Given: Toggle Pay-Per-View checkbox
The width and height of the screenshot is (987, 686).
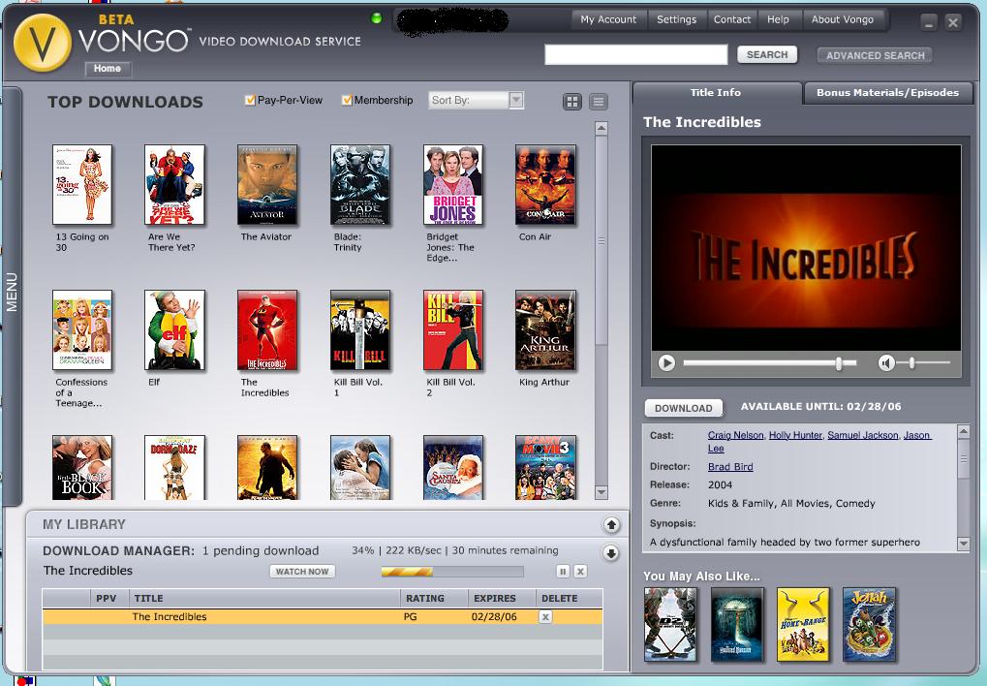Looking at the screenshot, I should click(x=250, y=100).
